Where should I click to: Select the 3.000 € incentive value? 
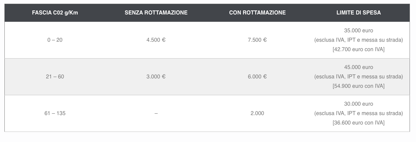(156, 77)
